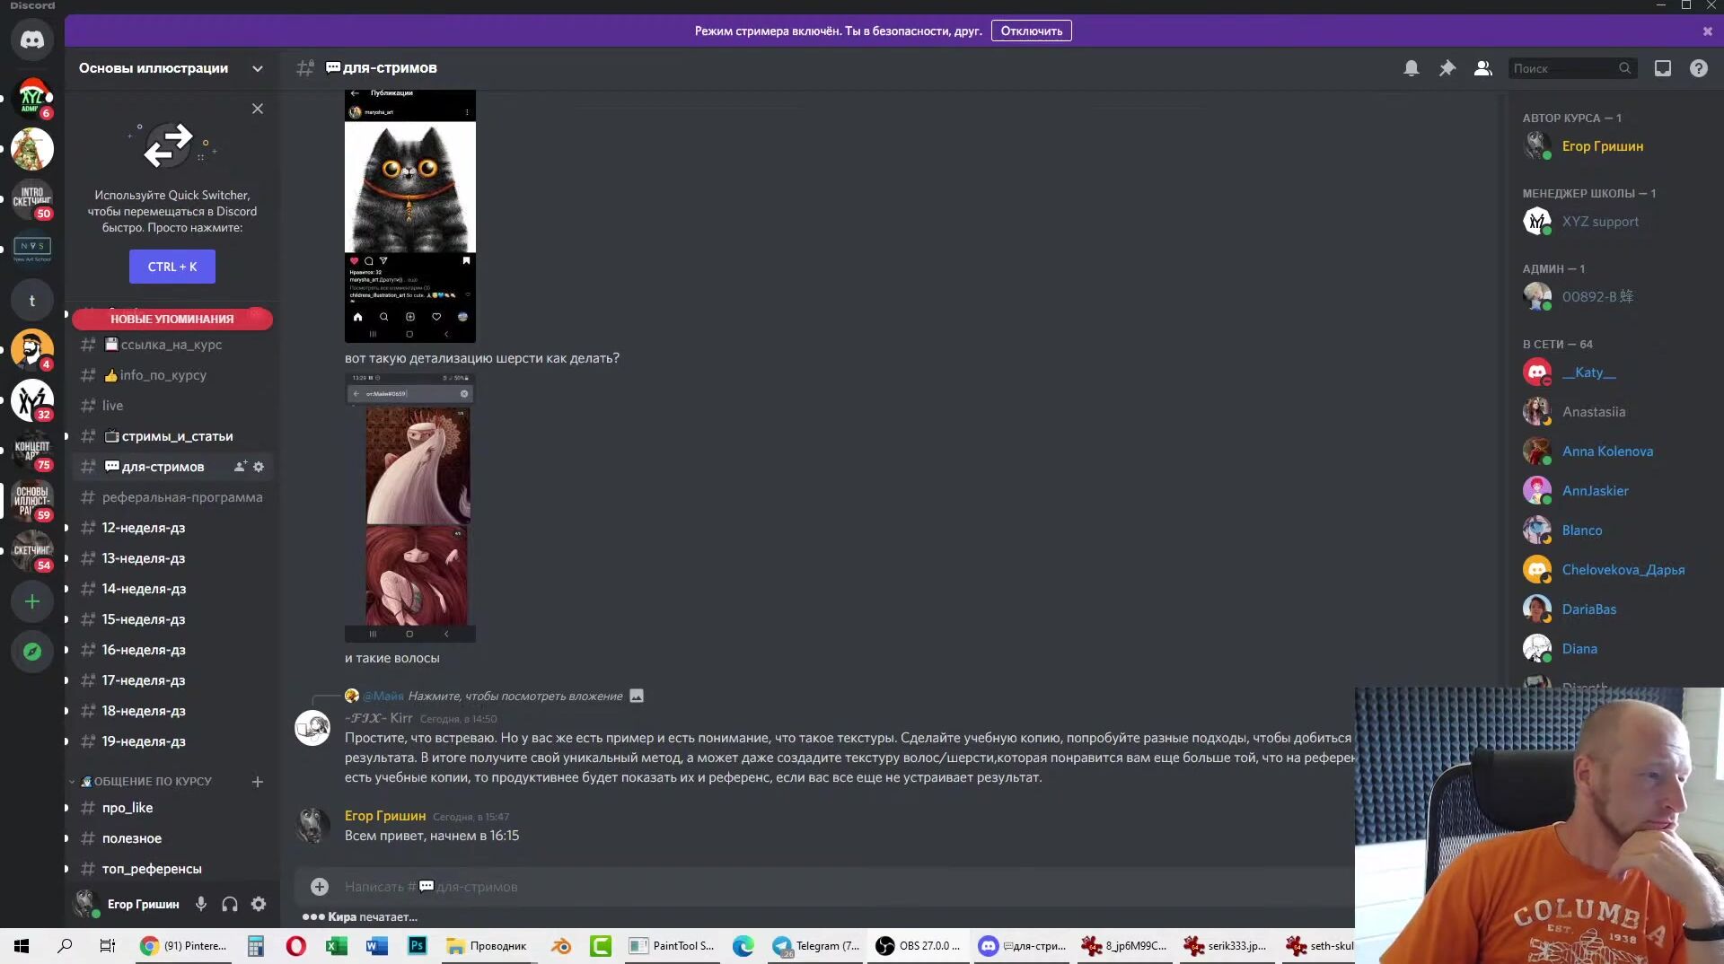Viewport: 1724px width, 964px height.
Task: Open the server with the Christmas tree avatar
Action: 32,149
